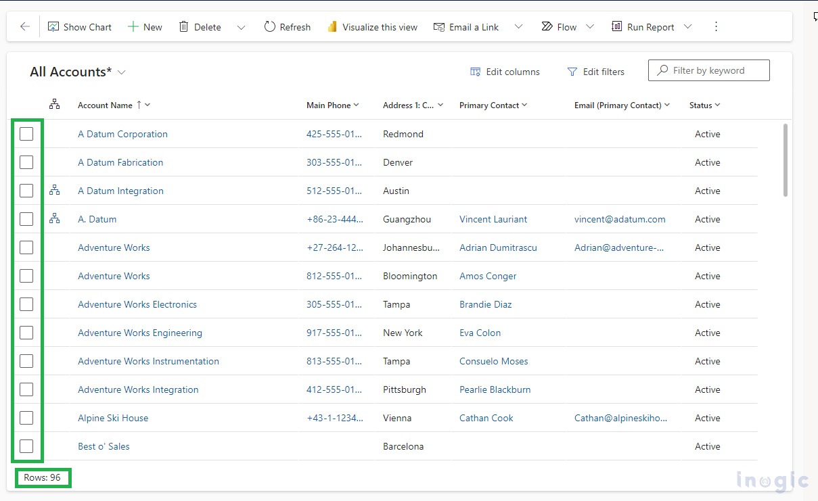Click the Email a Link envelope icon
The width and height of the screenshot is (818, 501).
click(439, 27)
